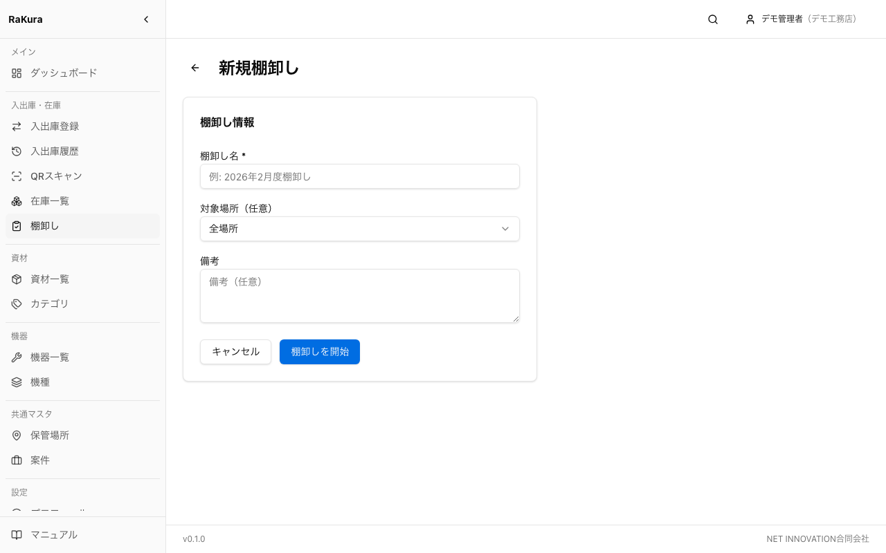Select 機種 sidebar entry

[x=83, y=382]
